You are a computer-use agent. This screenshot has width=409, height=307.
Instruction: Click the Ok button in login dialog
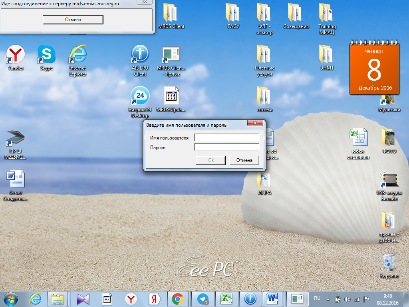[210, 160]
